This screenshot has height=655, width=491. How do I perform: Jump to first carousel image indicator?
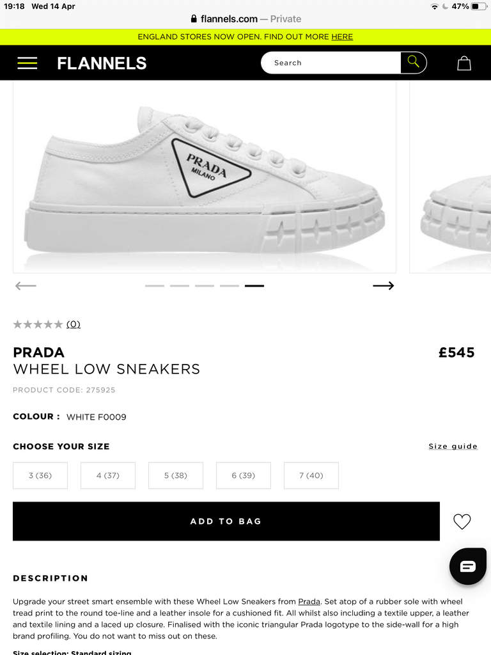click(x=155, y=286)
